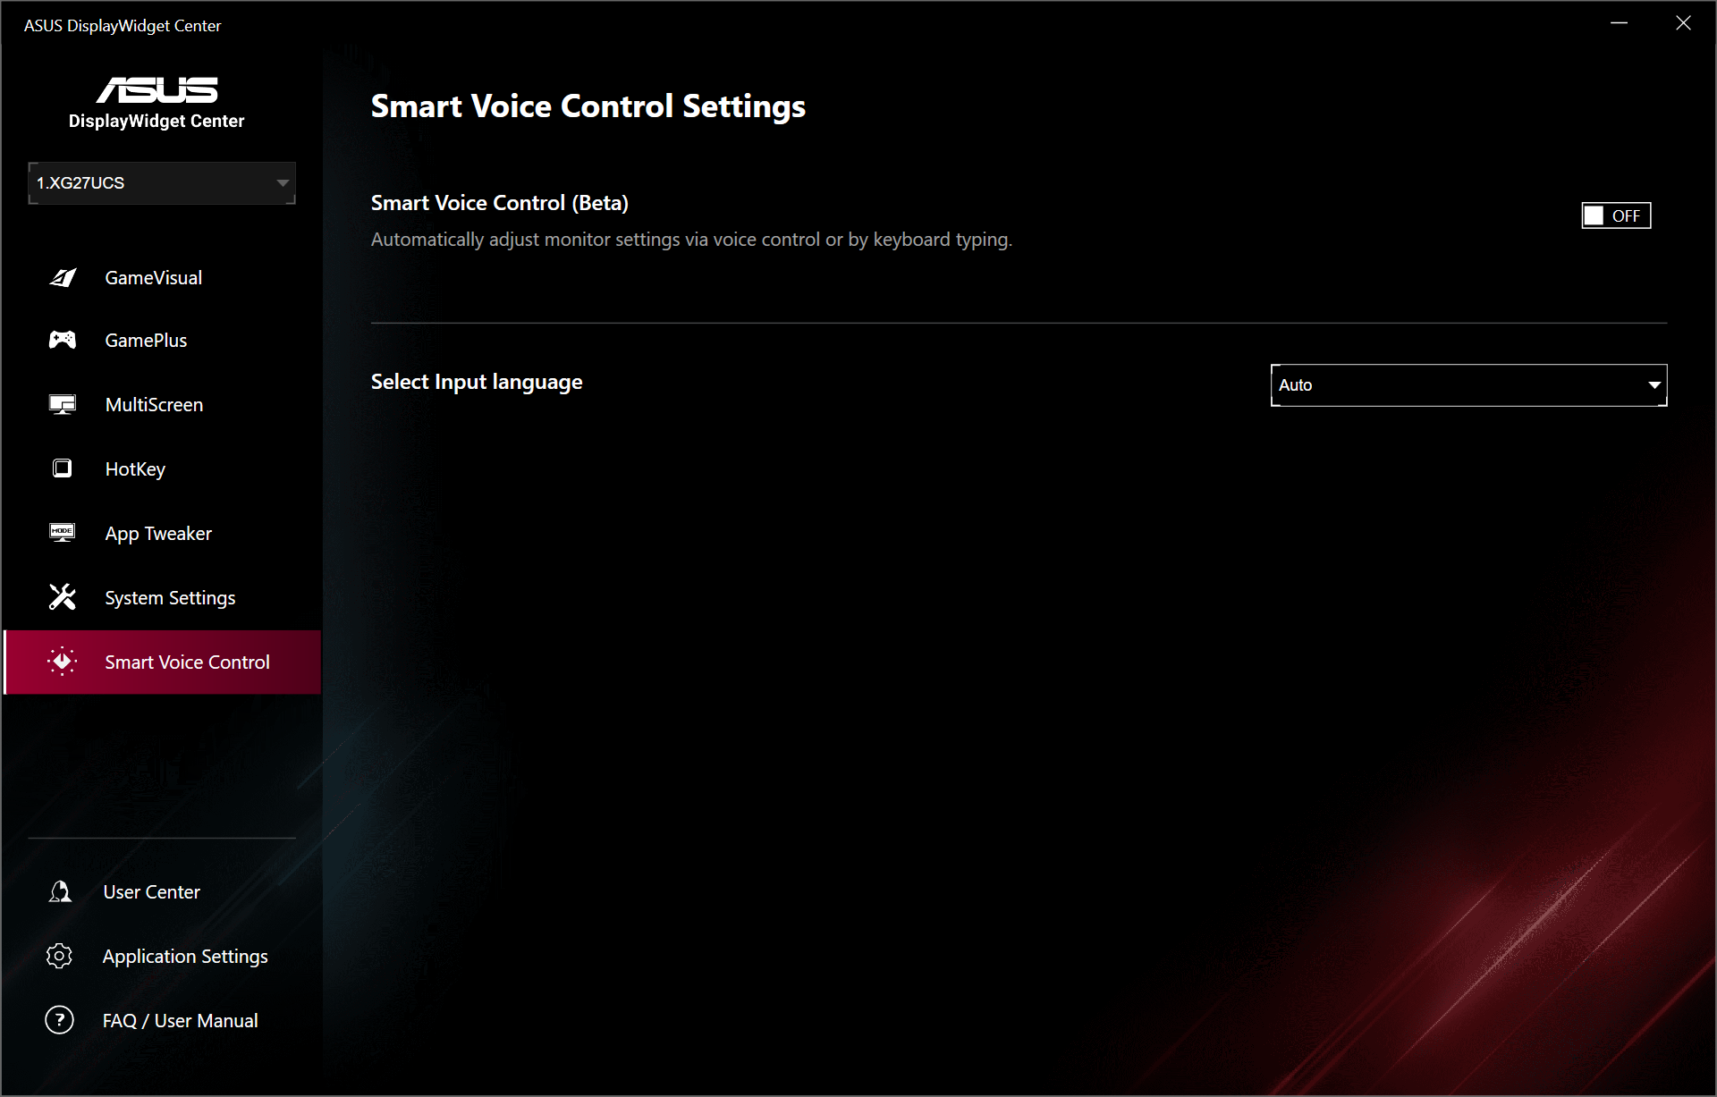
Task: Click the MultiScreen monitor icon
Action: click(63, 405)
